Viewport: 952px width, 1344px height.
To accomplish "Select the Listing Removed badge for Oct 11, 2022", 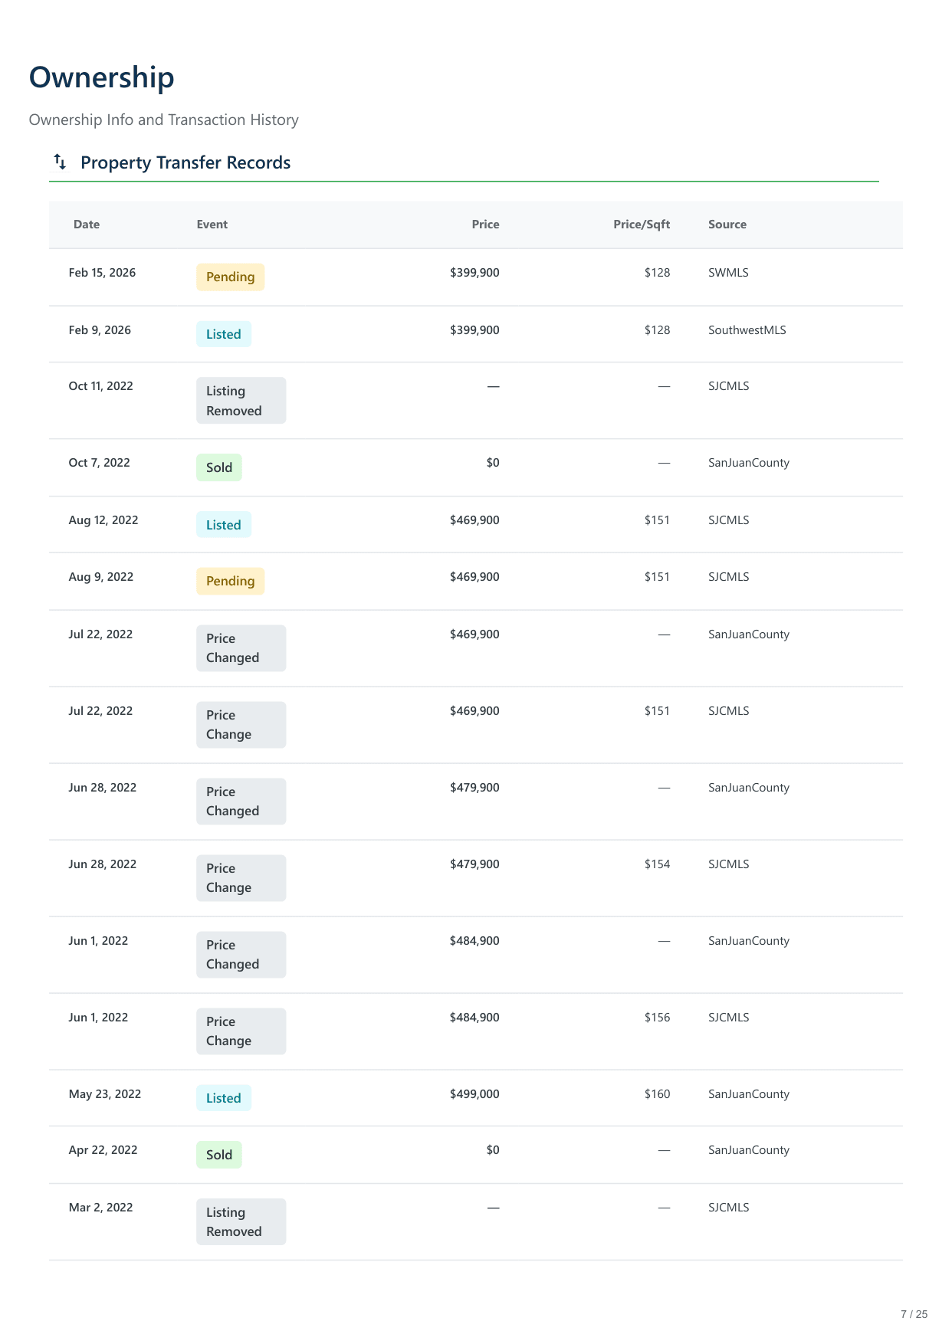I will click(x=241, y=401).
